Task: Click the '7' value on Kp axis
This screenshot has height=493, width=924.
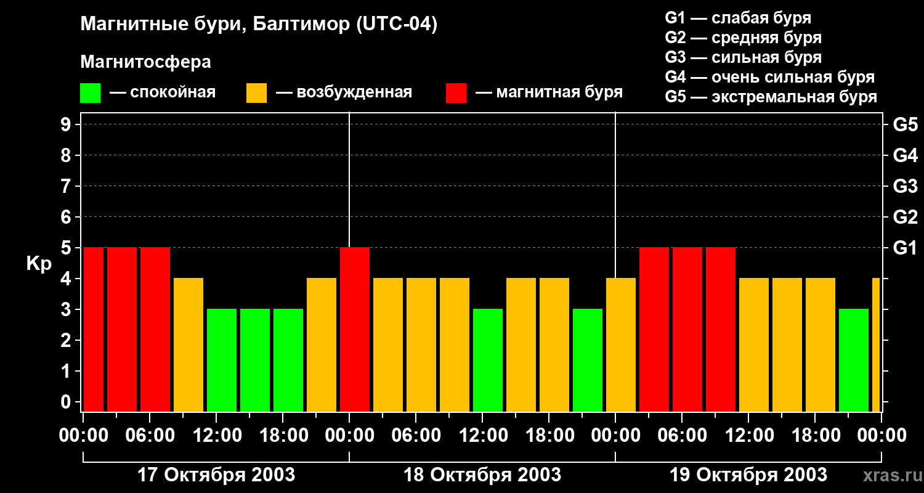Action: (67, 186)
